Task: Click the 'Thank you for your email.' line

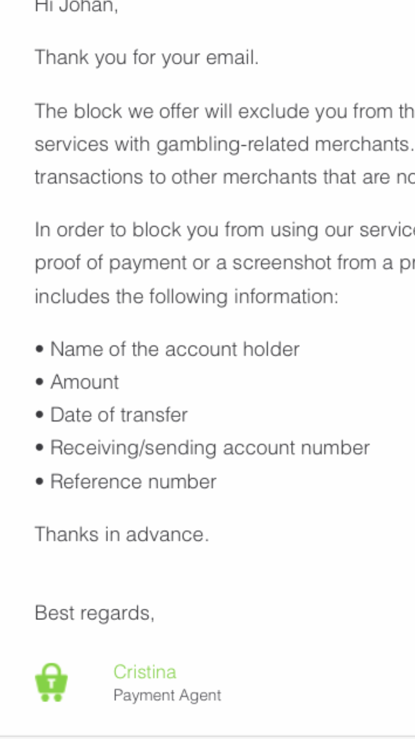Action: (x=147, y=58)
